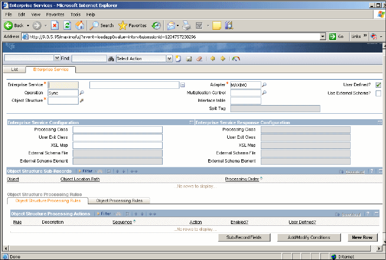
Task: Open the Select Action dropdown
Action: 170,58
